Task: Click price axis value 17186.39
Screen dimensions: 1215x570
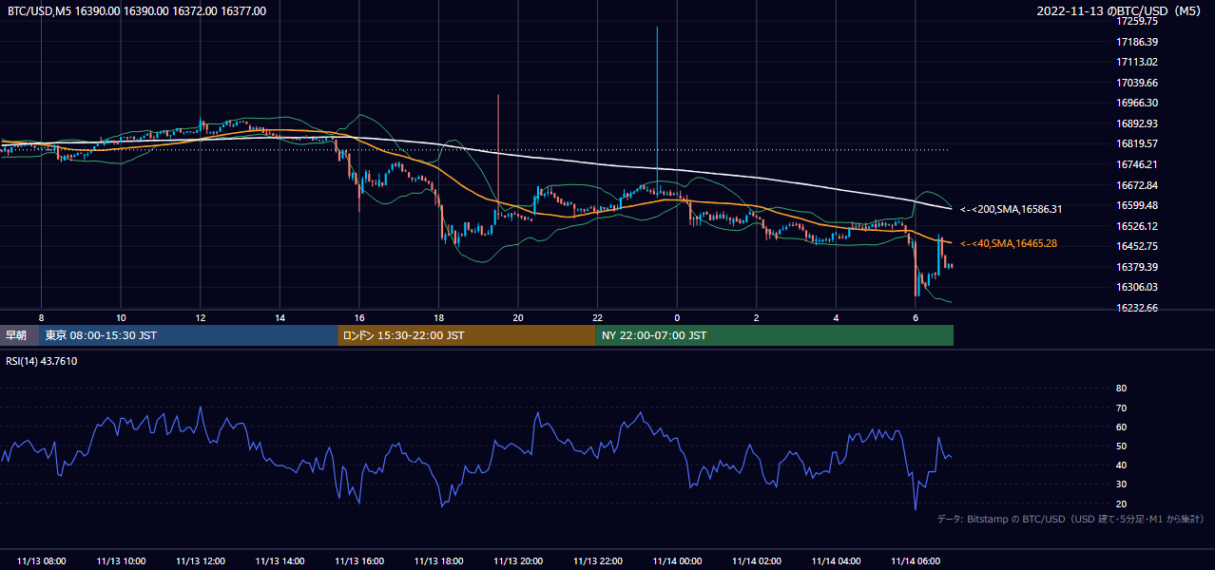Action: coord(1137,42)
